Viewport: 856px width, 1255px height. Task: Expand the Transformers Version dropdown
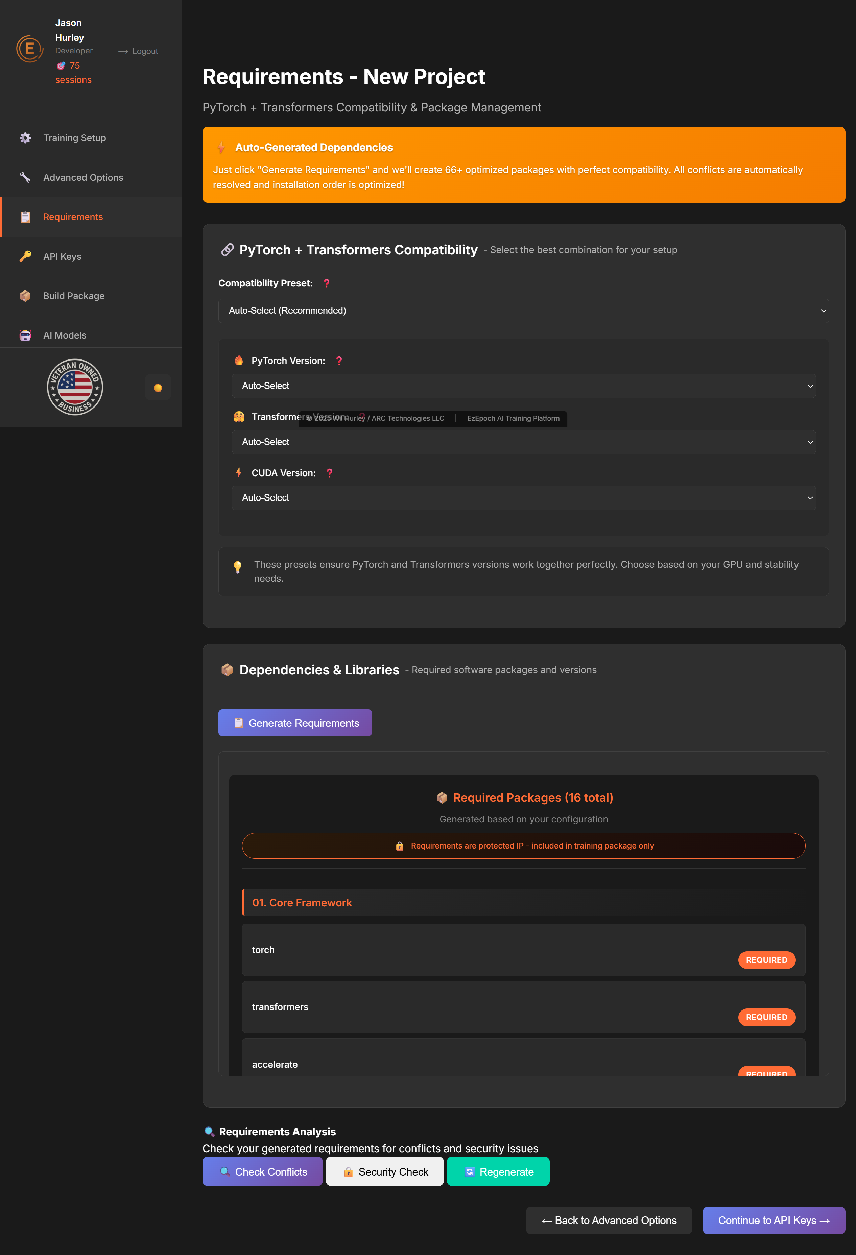[x=524, y=442]
